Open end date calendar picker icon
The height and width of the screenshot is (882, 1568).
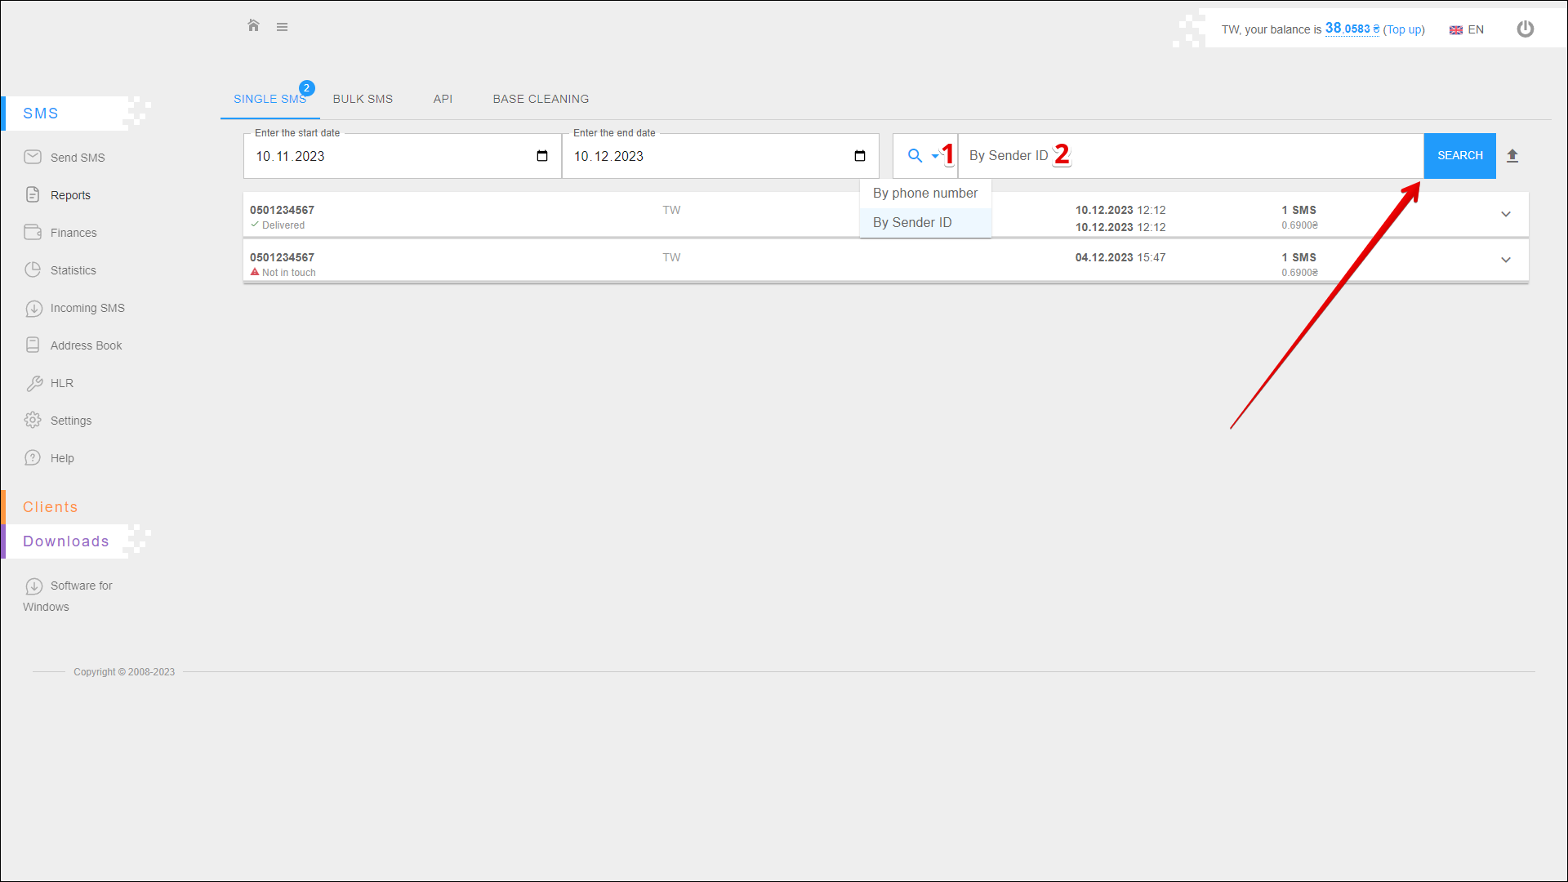coord(860,156)
